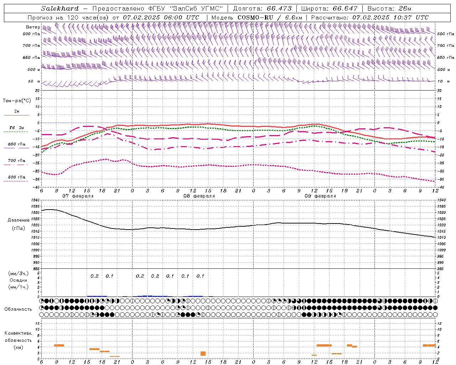Click the 09 февраля date label
456x365 pixels.
tap(320, 196)
